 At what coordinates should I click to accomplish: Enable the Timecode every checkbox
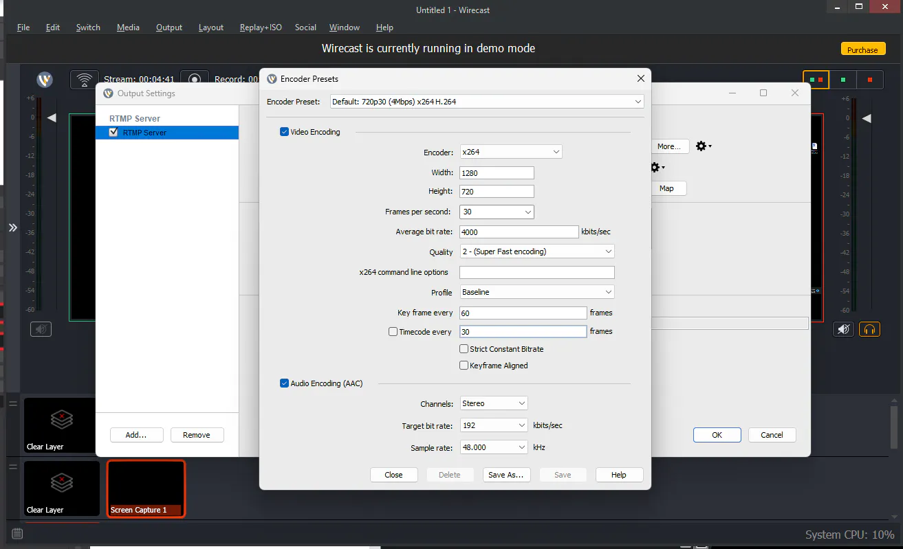pyautogui.click(x=393, y=332)
